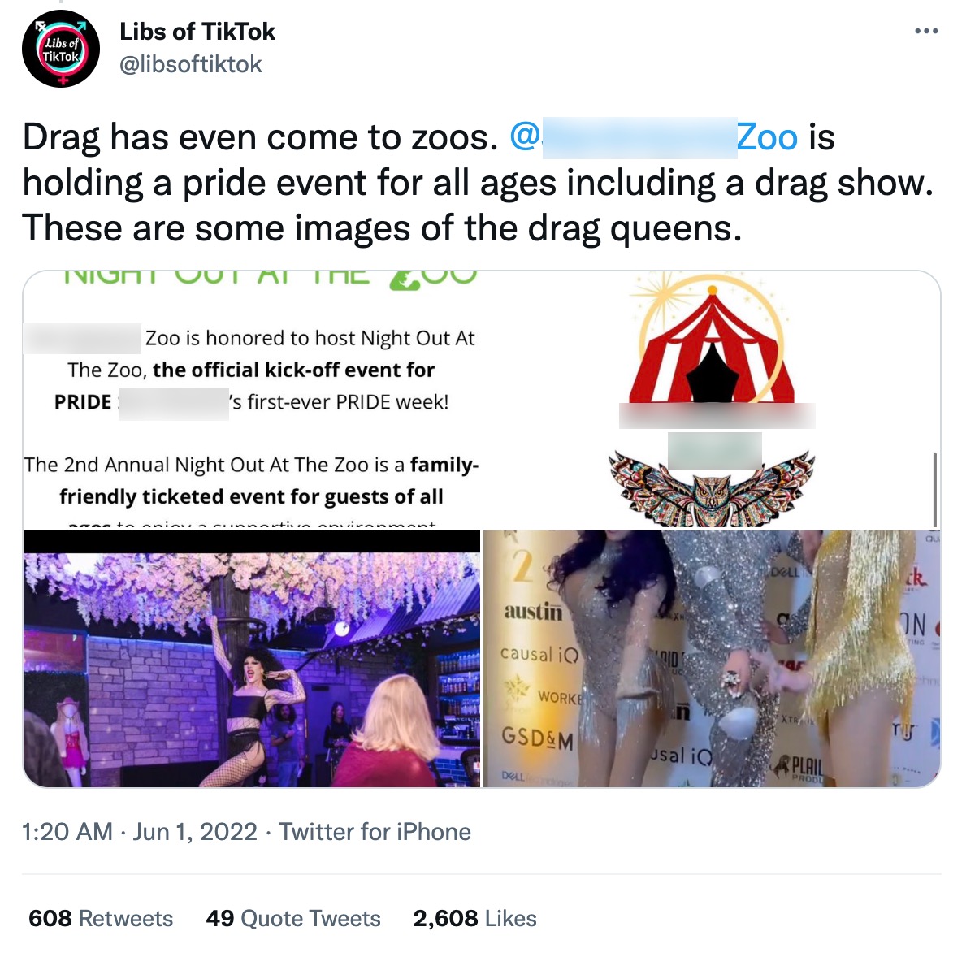The height and width of the screenshot is (957, 962).
Task: Click the green Night Out At The Zoo heading
Action: (270, 278)
